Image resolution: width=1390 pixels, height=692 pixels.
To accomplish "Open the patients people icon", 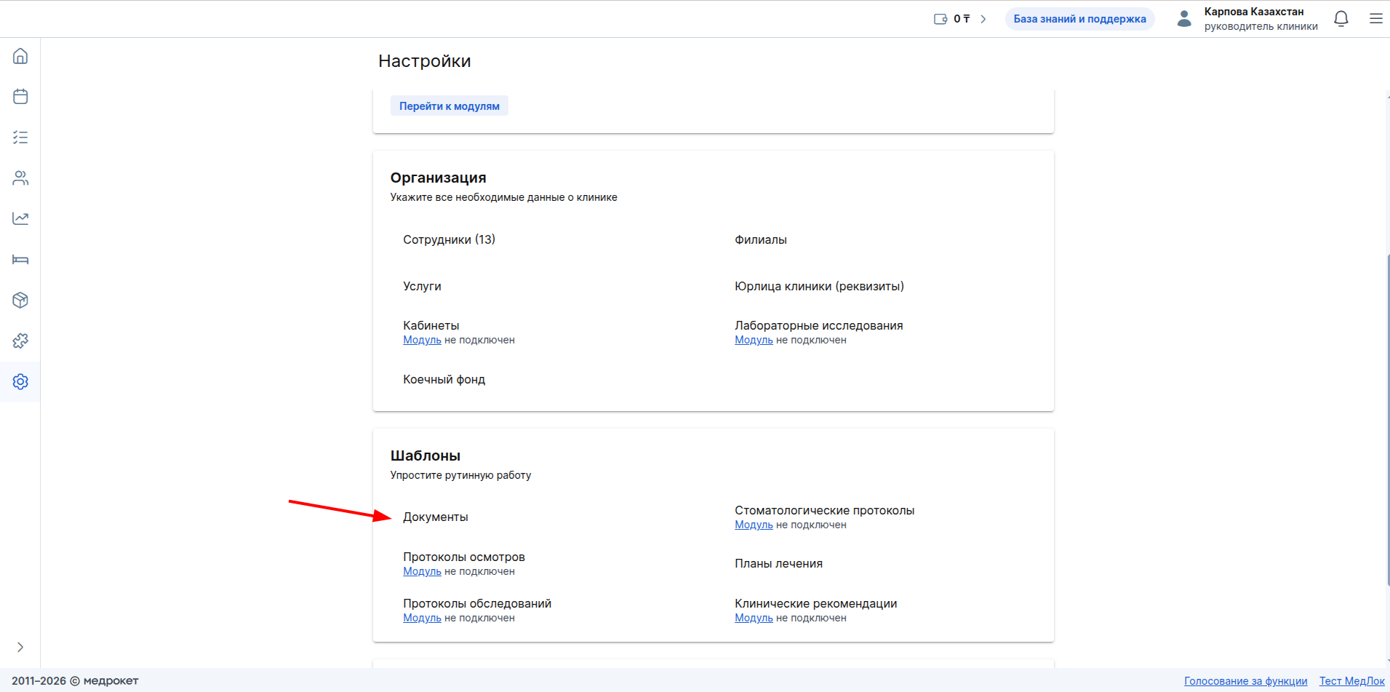I will click(x=20, y=178).
